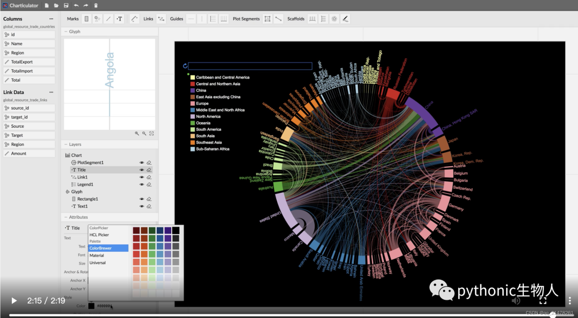Image resolution: width=578 pixels, height=318 pixels.
Task: Open the Columns options menu
Action: pos(51,19)
